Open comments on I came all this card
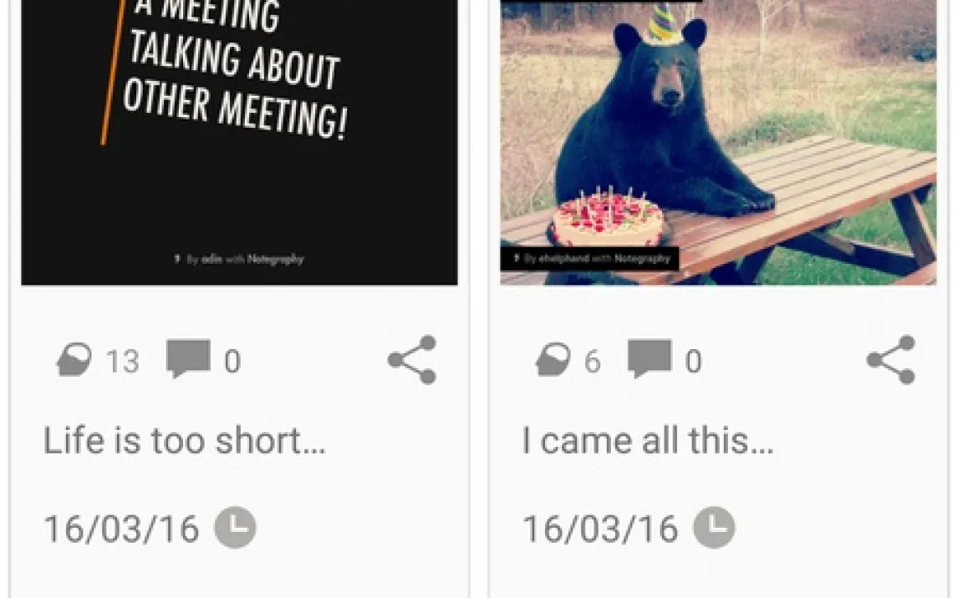The width and height of the screenshot is (958, 598). (650, 359)
